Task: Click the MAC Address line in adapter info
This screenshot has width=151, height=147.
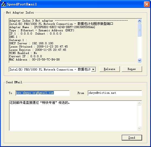Action: pos(34,59)
